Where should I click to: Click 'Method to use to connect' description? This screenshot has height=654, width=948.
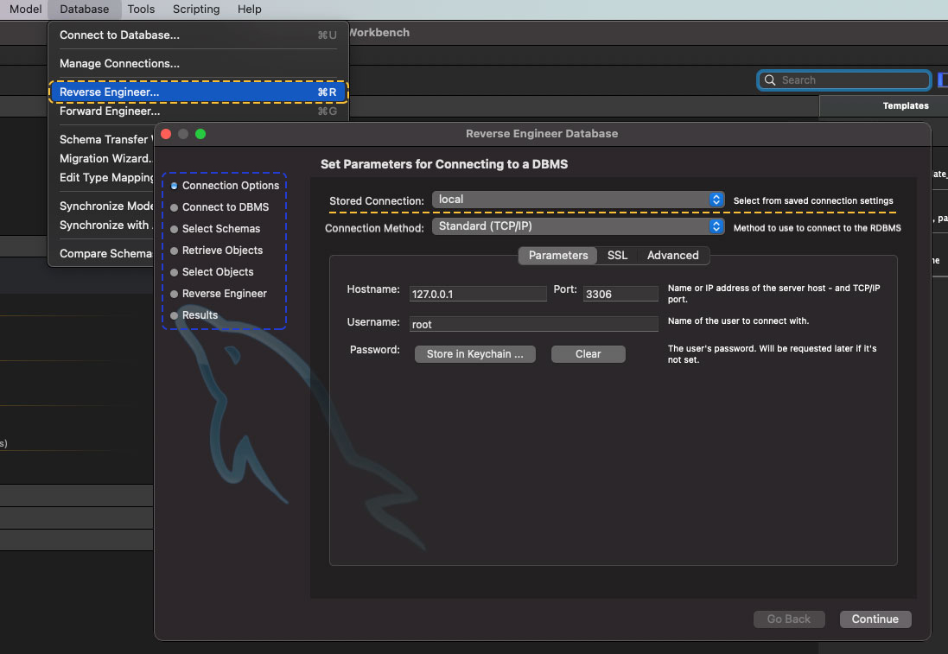click(817, 228)
